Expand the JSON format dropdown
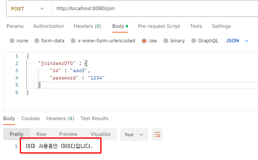Image resolution: width=258 pixels, height=160 pixels. click(x=237, y=41)
